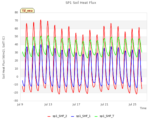Click the blue sp1_SHF_1 legend swatch

tap(73, 116)
